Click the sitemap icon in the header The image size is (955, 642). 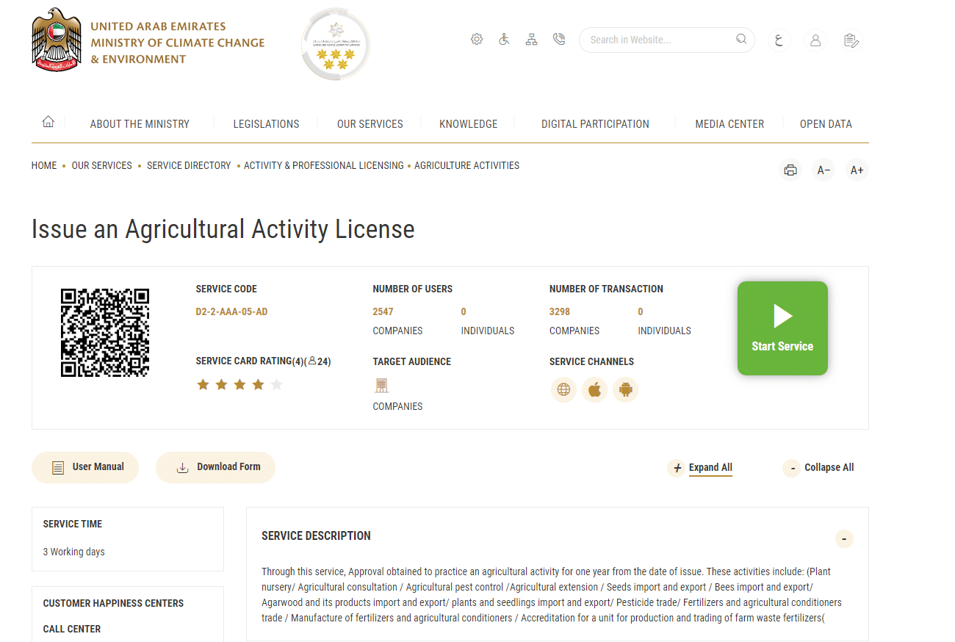pyautogui.click(x=531, y=39)
